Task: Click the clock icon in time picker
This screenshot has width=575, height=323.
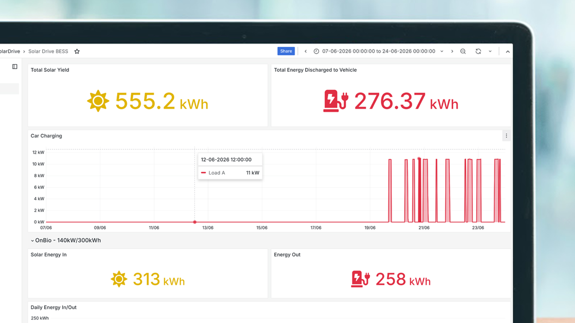Action: click(316, 51)
